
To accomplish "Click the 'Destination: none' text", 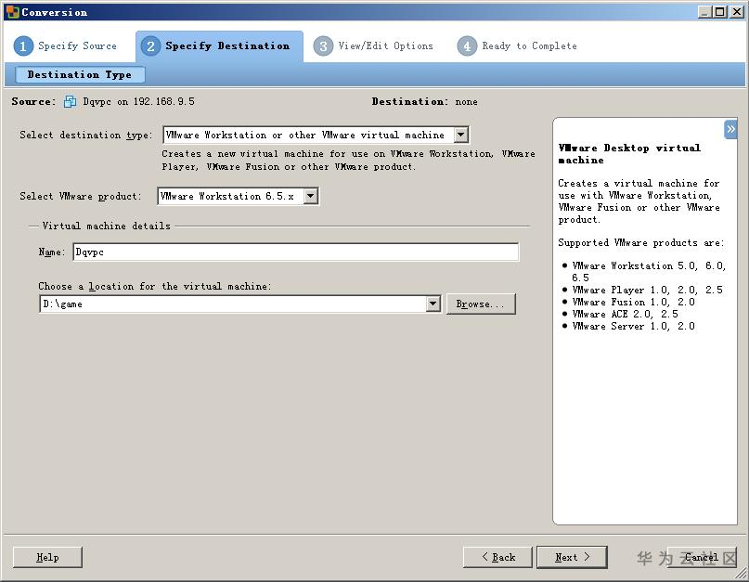I will click(425, 101).
